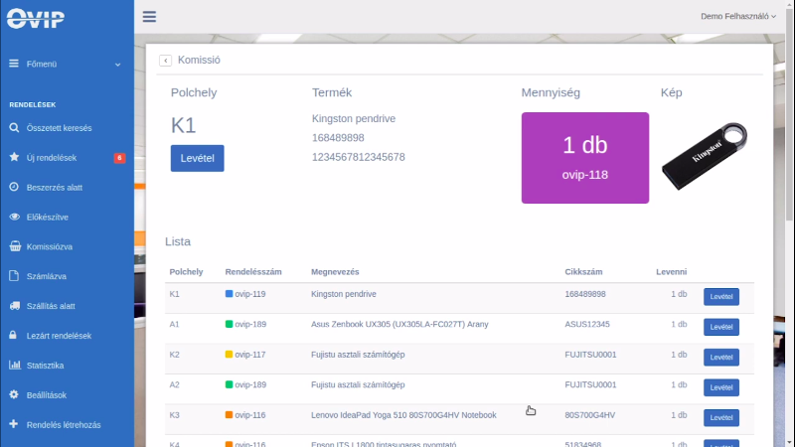Click the purple 1 db ovip-118 quantity box
This screenshot has height=447, width=795.
click(x=585, y=158)
